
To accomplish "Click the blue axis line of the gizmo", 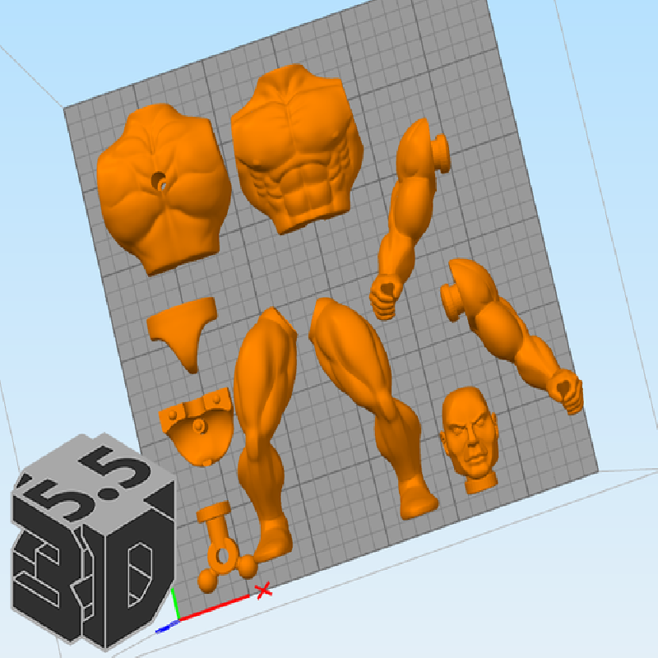I will [x=167, y=626].
